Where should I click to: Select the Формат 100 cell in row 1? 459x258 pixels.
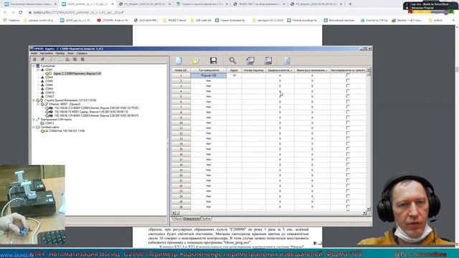click(x=209, y=75)
